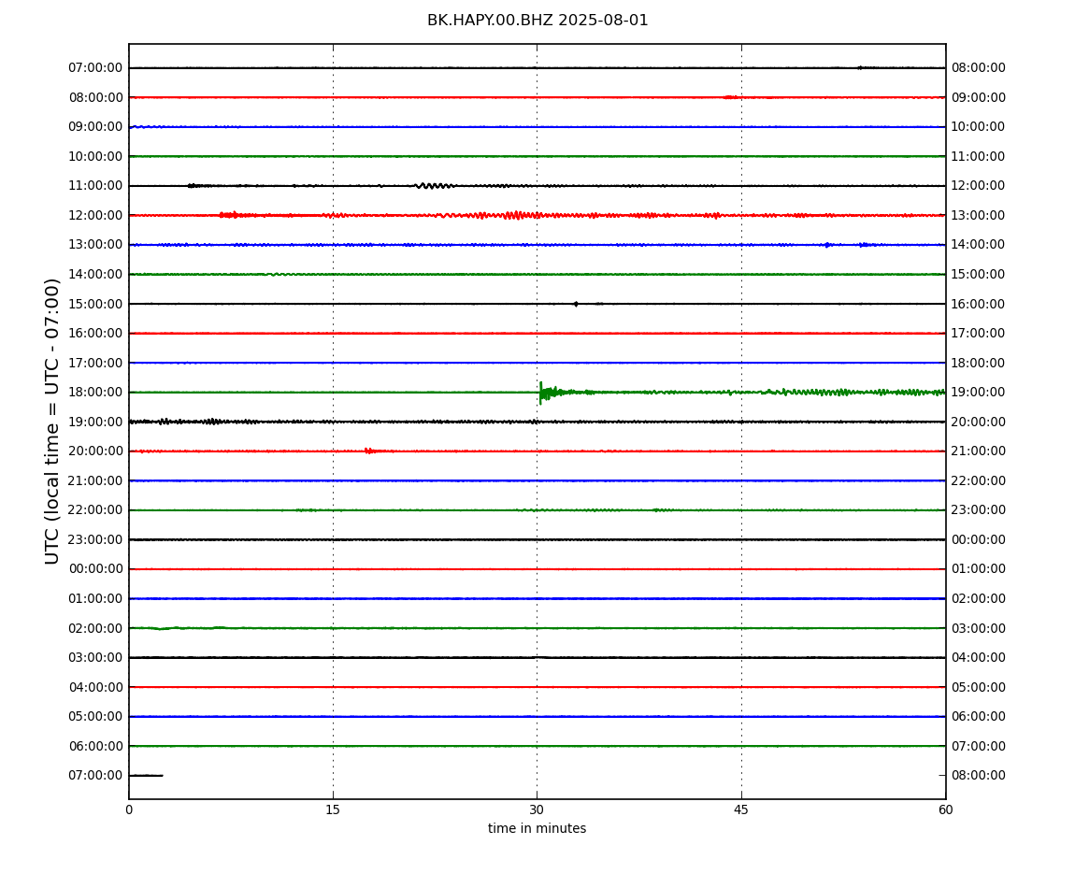Click left-axis label 01:00:00
This screenshot has width=1075, height=888.
[x=95, y=598]
